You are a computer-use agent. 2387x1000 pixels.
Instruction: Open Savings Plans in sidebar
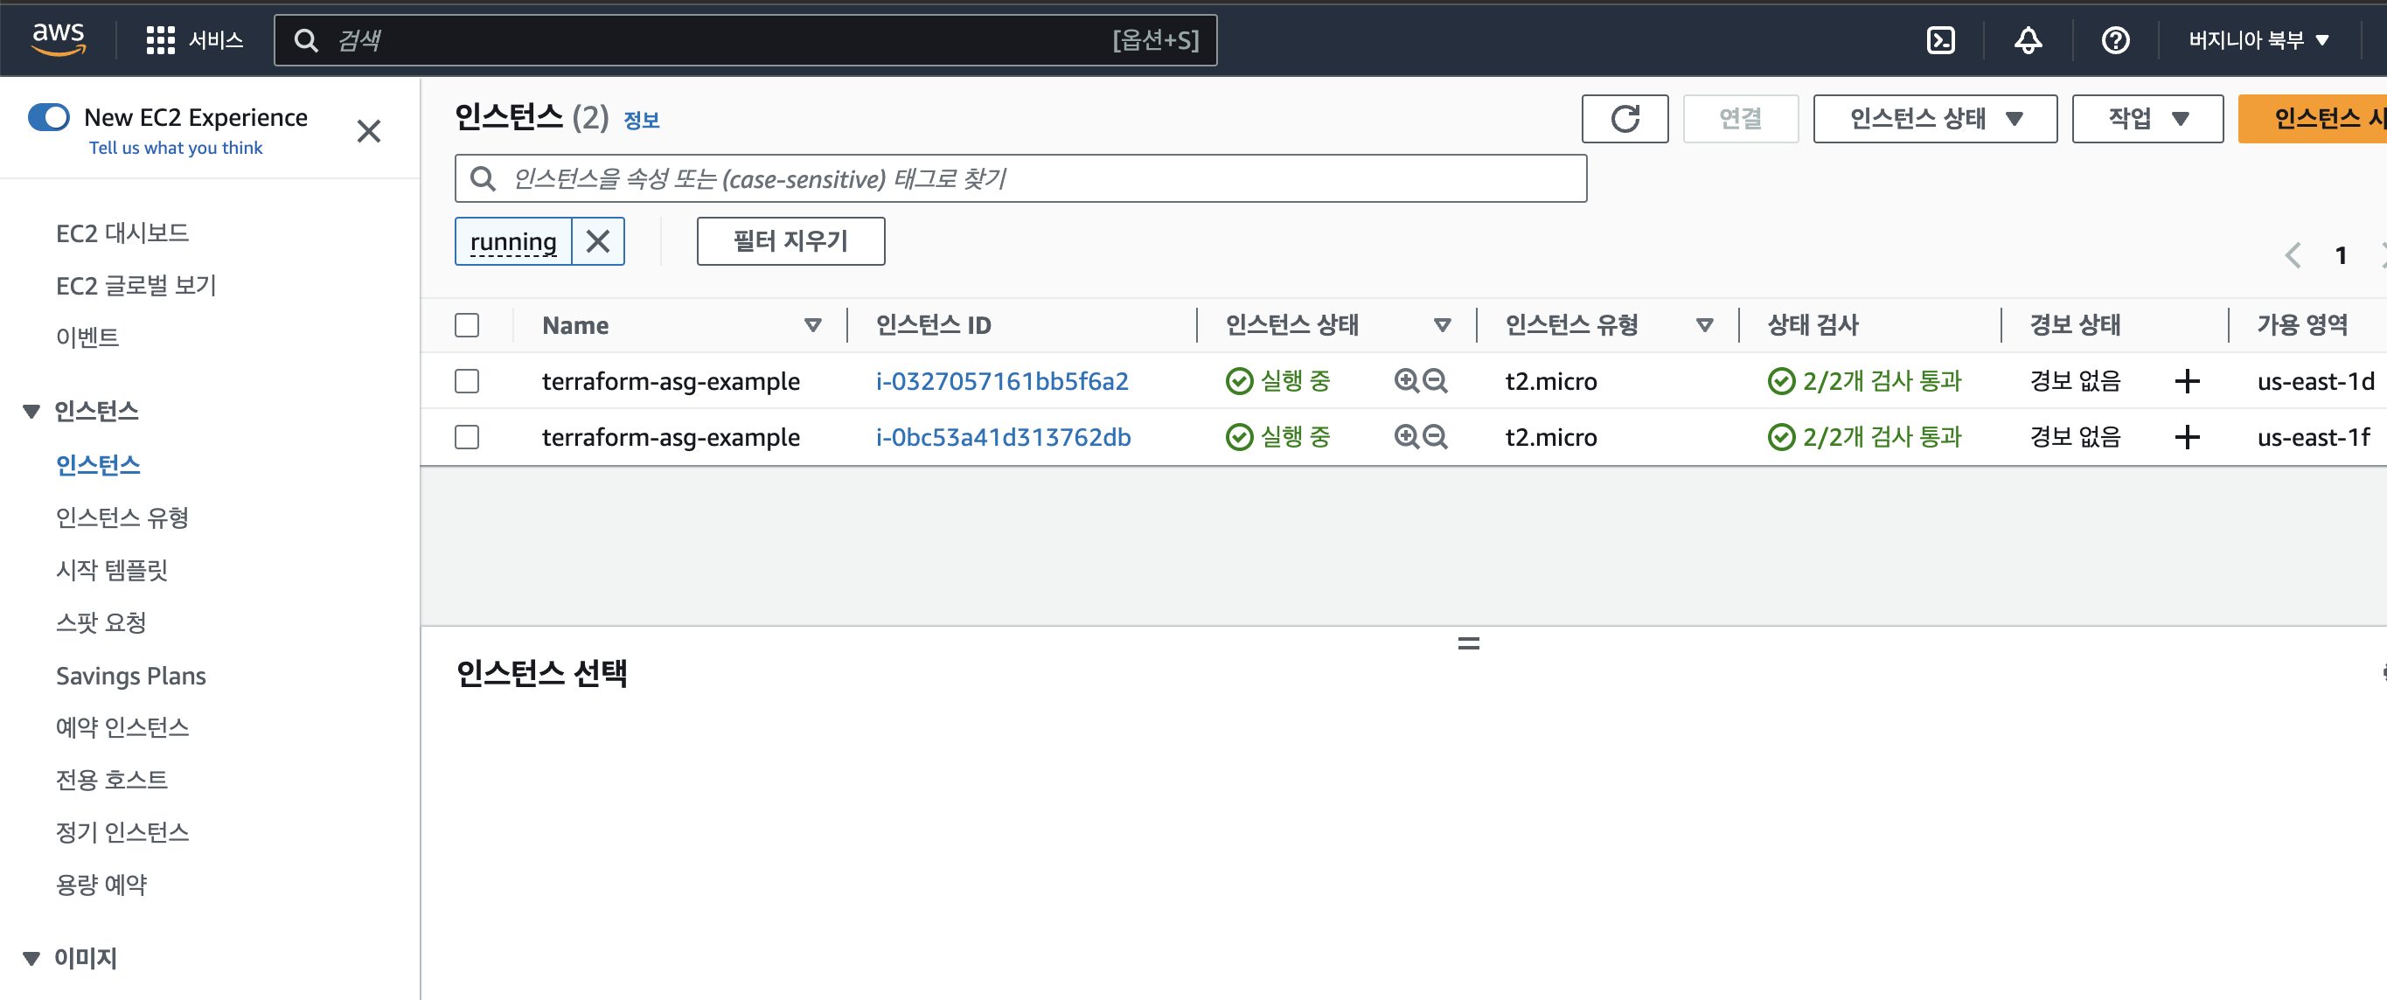pos(130,676)
